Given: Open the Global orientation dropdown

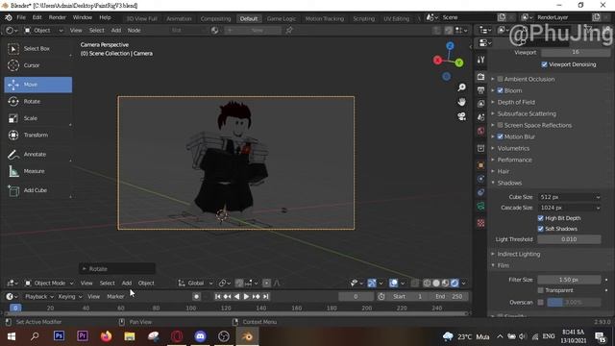Looking at the screenshot, I should point(195,283).
